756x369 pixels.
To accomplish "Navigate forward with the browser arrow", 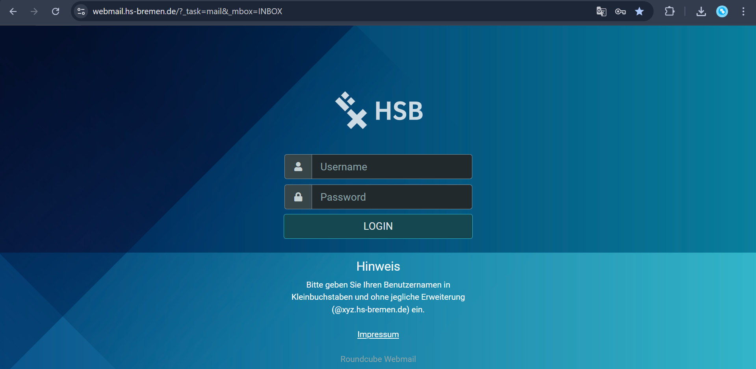I will click(x=34, y=11).
